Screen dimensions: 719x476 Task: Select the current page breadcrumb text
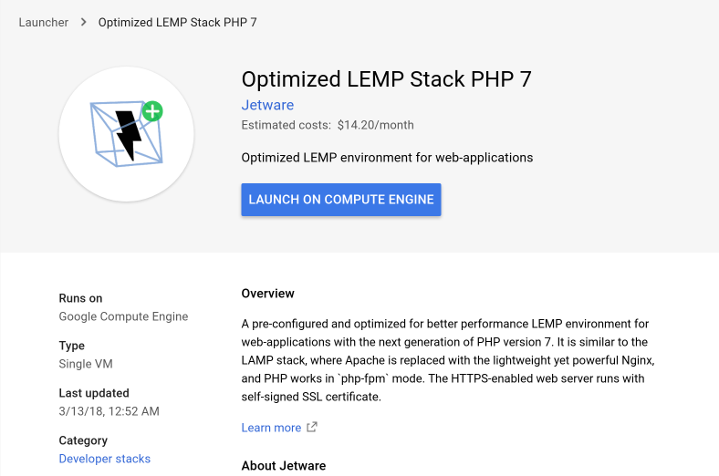[x=178, y=22]
